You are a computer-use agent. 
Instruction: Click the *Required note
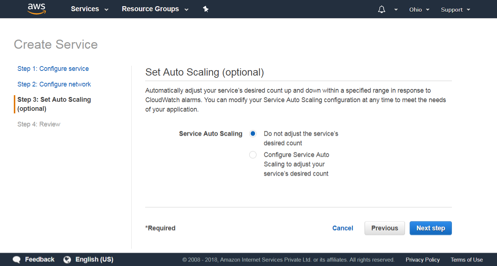[160, 228]
